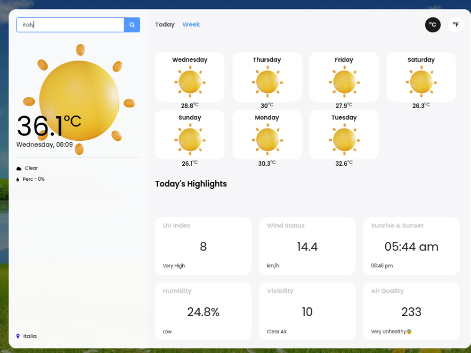Click the emoji after Very Unhealthy
Screen dimensions: 471x353
(409, 332)
